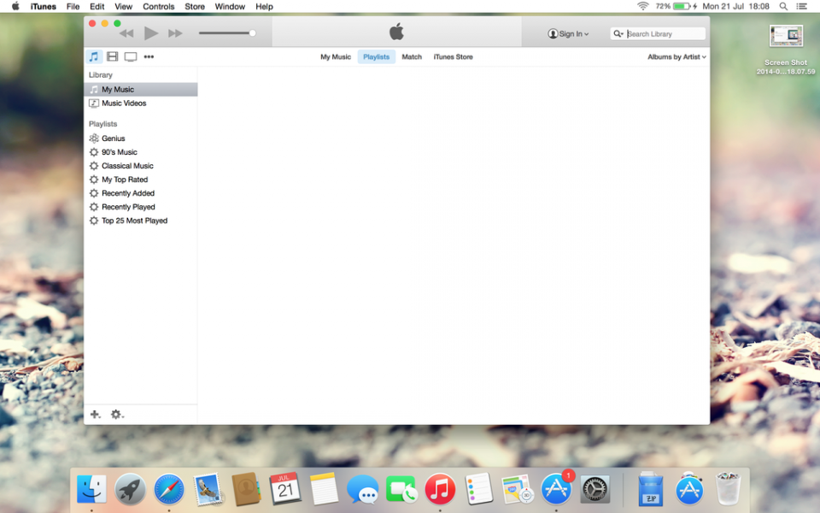Select the TV Shows library icon
Screen dimensions: 820x513
(x=131, y=57)
